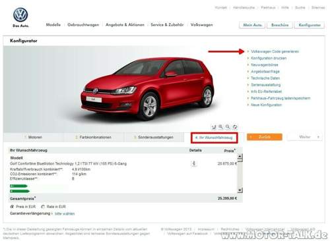330x241 pixels.
Task: Click the orange Zurück button
Action: tap(265, 137)
